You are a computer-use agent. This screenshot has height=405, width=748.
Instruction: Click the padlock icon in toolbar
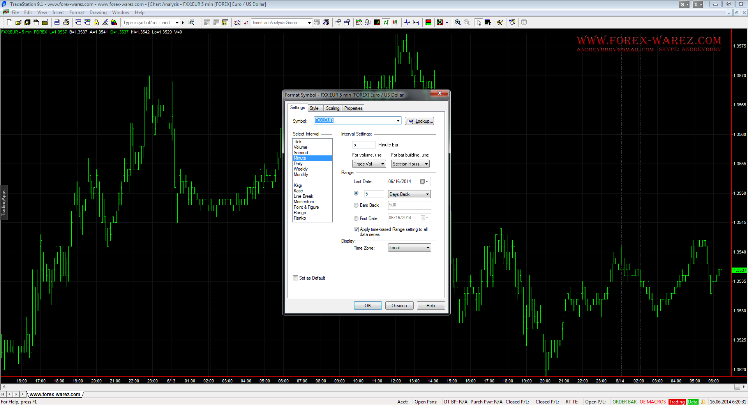coord(96,23)
